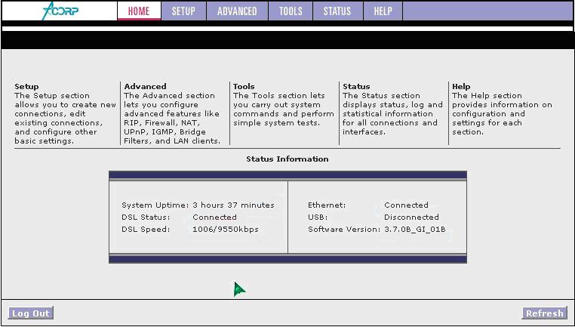Click the Status Information title
Image resolution: width=575 pixels, height=327 pixels.
pos(287,159)
